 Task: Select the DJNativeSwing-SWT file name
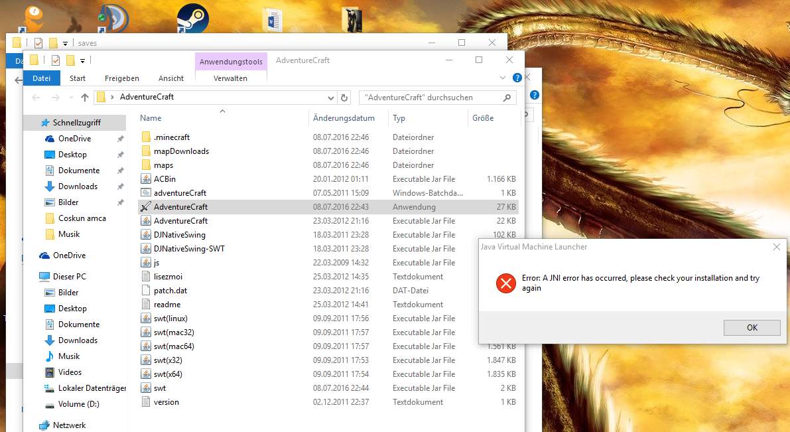click(190, 248)
